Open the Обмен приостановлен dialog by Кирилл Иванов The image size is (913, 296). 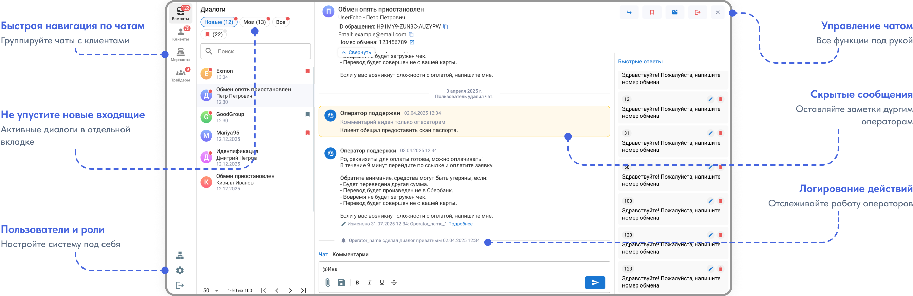tap(255, 182)
